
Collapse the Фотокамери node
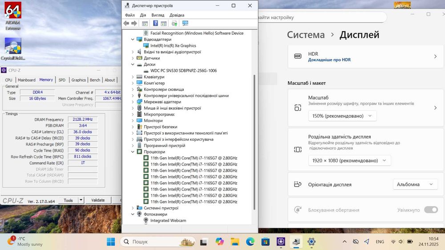pyautogui.click(x=133, y=214)
